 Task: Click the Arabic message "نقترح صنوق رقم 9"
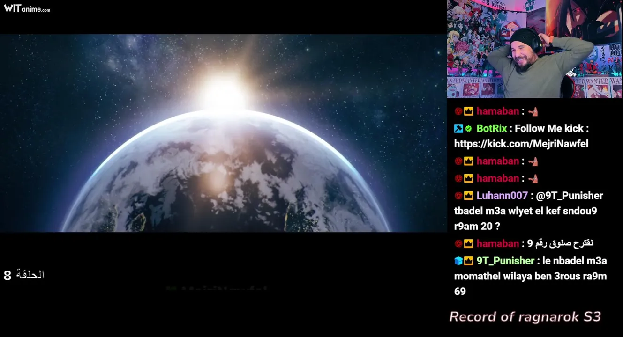(560, 243)
